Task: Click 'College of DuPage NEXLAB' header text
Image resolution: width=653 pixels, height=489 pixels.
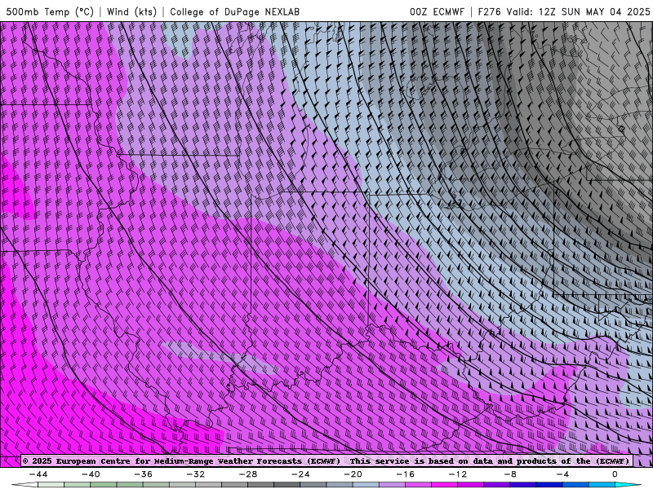Action: 234,11
